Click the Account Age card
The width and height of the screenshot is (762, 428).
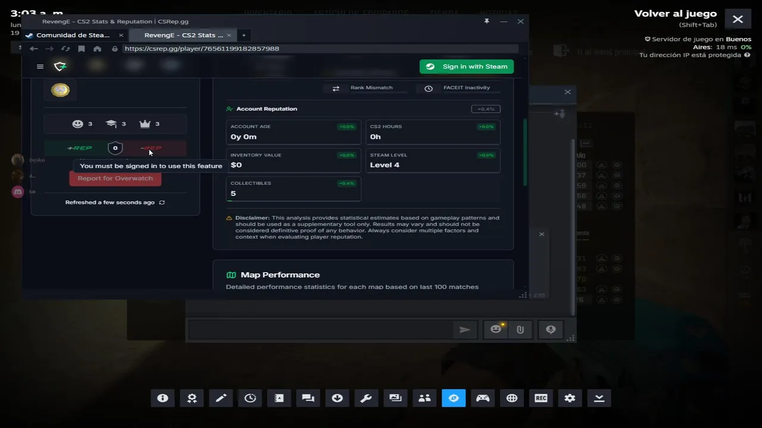(293, 132)
